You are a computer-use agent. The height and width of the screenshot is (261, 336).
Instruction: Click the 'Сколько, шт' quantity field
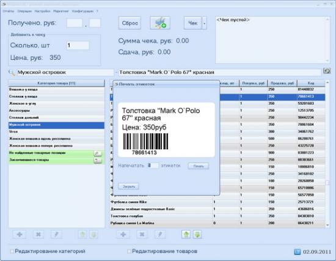point(78,45)
